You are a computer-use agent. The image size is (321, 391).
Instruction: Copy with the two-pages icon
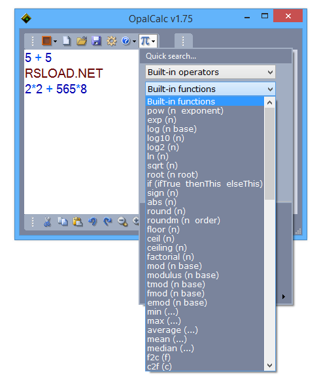(63, 221)
